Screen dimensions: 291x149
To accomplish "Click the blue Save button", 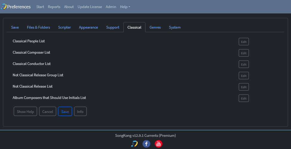I will (65, 111).
